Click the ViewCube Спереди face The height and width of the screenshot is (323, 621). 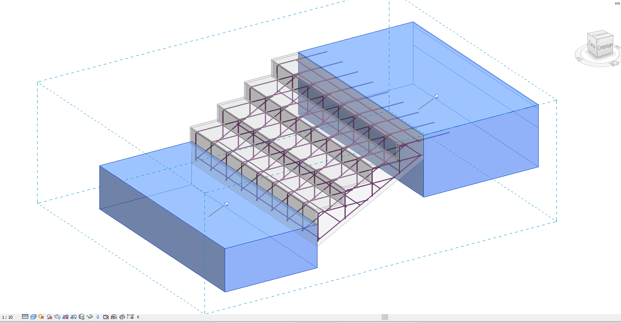(x=605, y=47)
